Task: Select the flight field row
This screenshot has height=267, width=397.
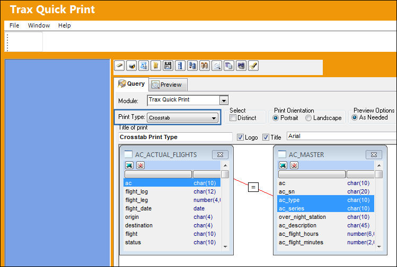Action: coord(172,234)
